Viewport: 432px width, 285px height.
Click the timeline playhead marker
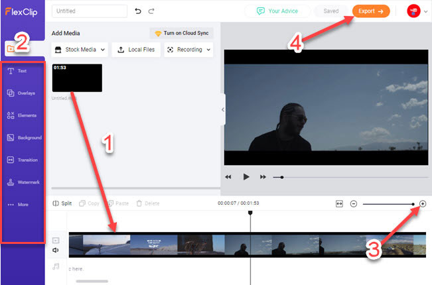pos(250,213)
